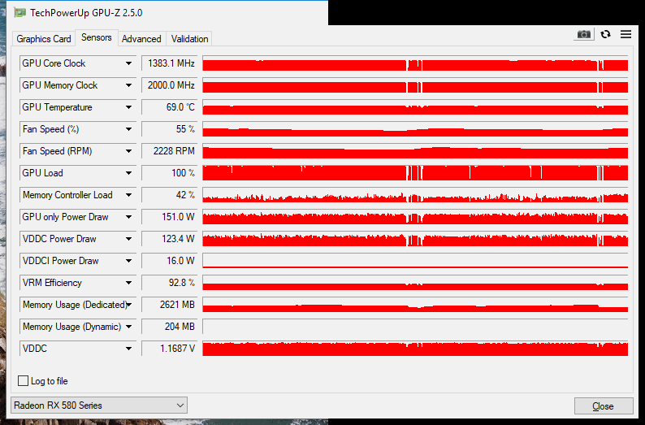Click the 100 % GPU load value
This screenshot has height=425, width=645.
coord(170,173)
